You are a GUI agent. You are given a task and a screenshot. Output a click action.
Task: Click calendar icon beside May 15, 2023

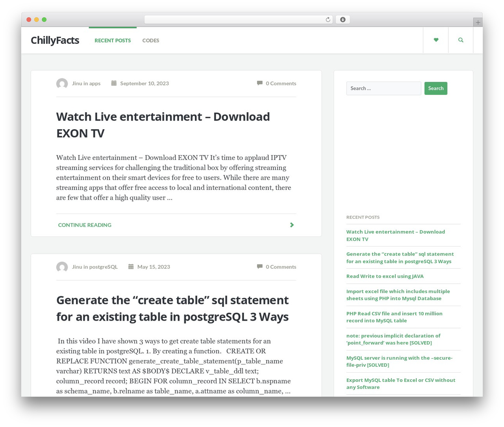pyautogui.click(x=131, y=267)
